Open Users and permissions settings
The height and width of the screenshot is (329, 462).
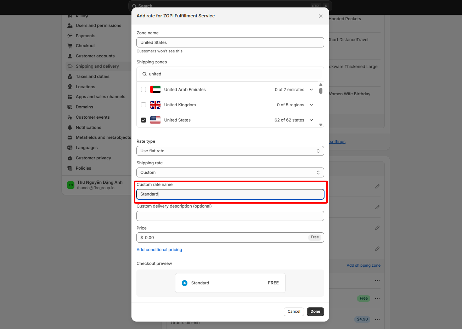[x=98, y=25]
